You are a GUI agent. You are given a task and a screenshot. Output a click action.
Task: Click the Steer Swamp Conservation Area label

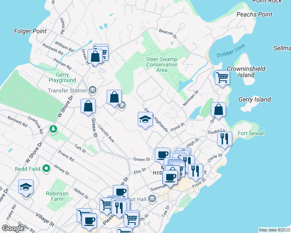pos(162,64)
